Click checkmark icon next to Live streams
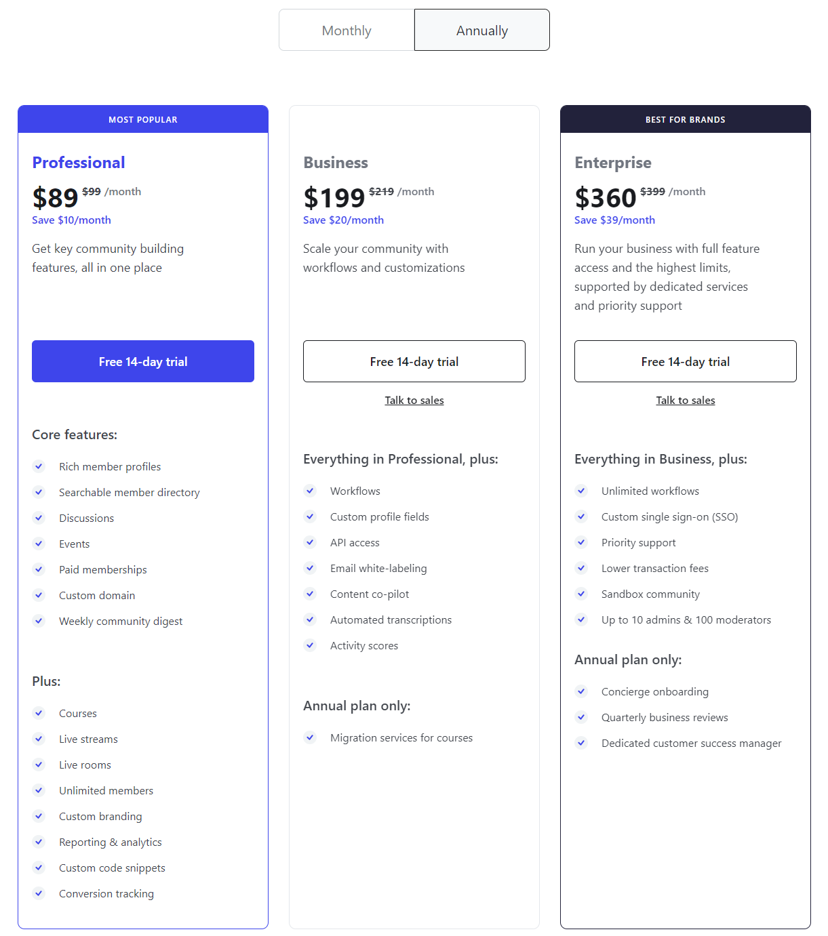Image resolution: width=828 pixels, height=936 pixels. click(39, 739)
